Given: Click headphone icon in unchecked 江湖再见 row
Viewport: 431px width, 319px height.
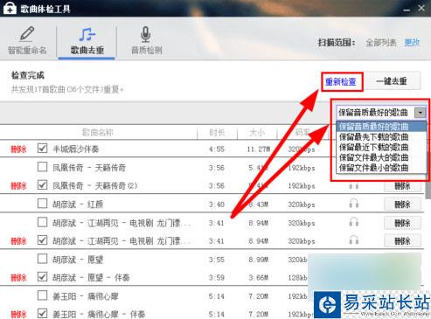Looking at the screenshot, I should [354, 222].
